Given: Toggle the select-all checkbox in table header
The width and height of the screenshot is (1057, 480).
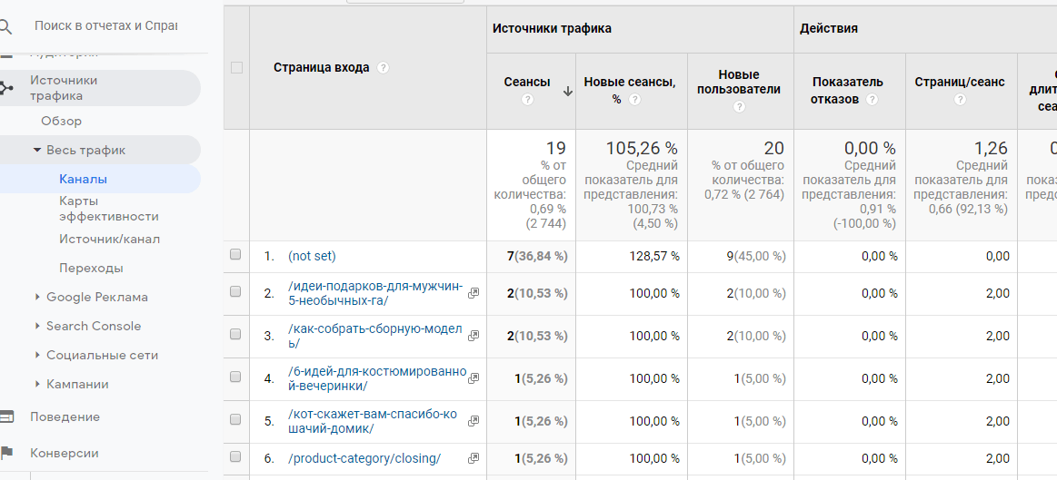Looking at the screenshot, I should point(237,67).
